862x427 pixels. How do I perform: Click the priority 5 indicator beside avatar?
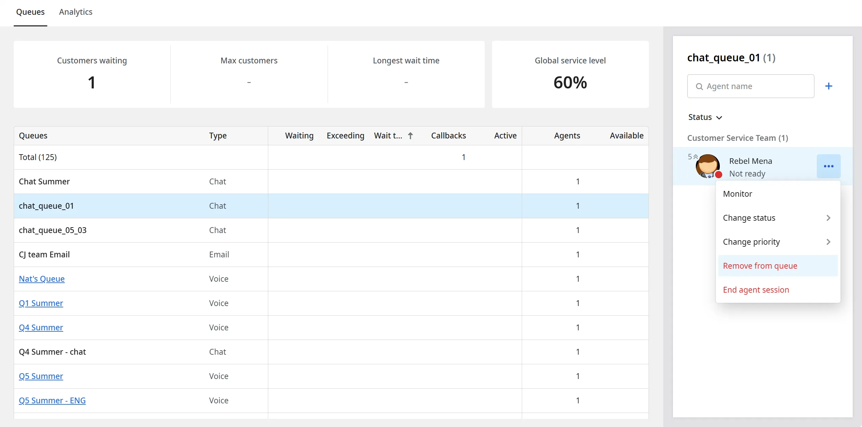(693, 157)
